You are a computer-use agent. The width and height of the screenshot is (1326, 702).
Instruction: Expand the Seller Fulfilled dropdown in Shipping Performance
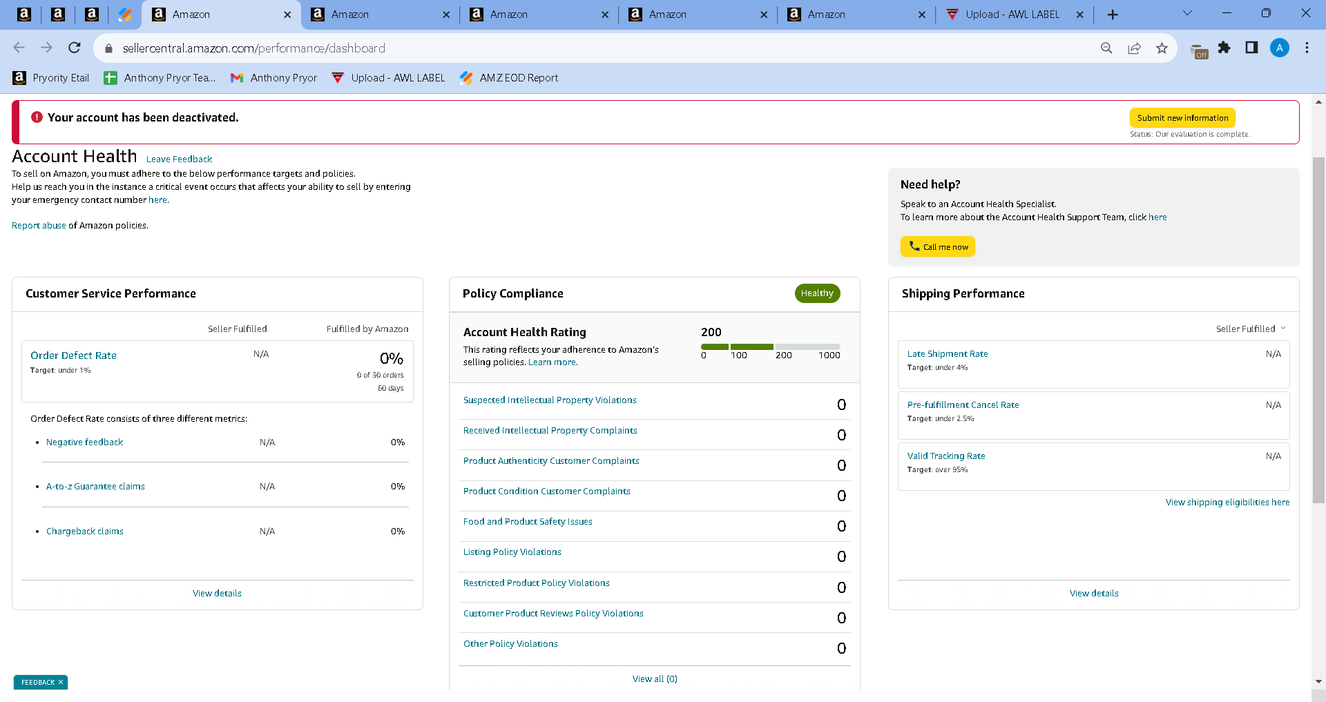click(x=1251, y=329)
